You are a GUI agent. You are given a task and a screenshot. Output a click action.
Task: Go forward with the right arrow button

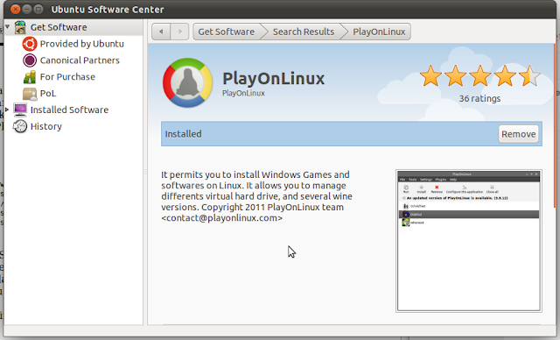179,32
